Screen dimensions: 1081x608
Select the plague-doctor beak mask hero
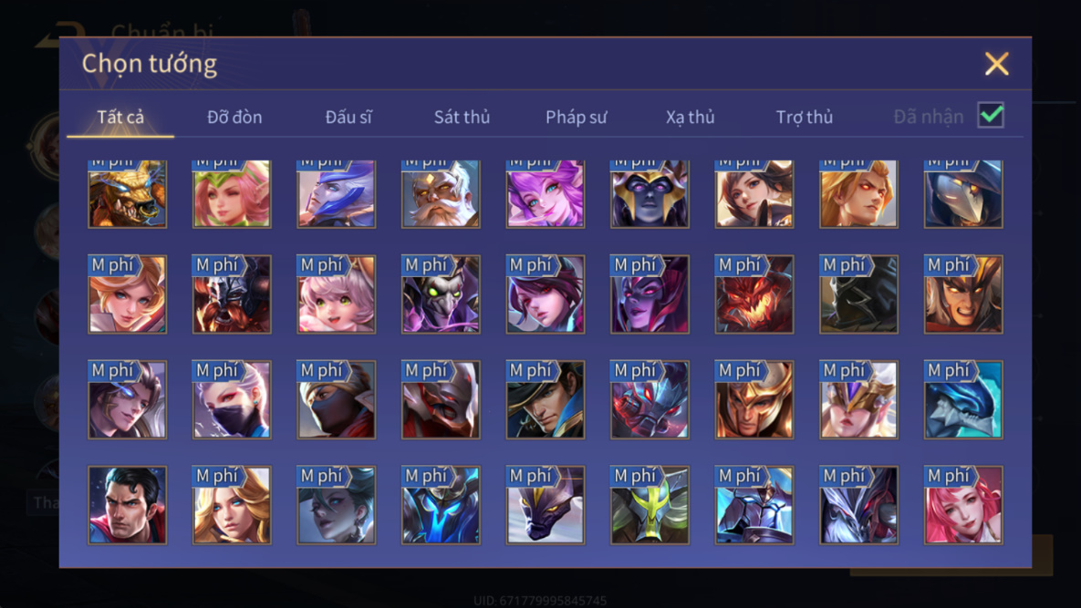point(963,193)
